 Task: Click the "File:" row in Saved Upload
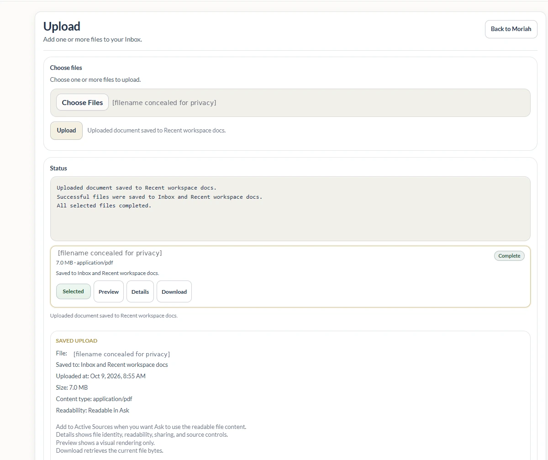coord(113,354)
